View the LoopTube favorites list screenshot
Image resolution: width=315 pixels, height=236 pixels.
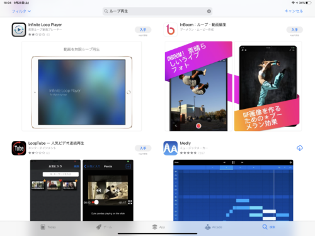click(x=55, y=190)
